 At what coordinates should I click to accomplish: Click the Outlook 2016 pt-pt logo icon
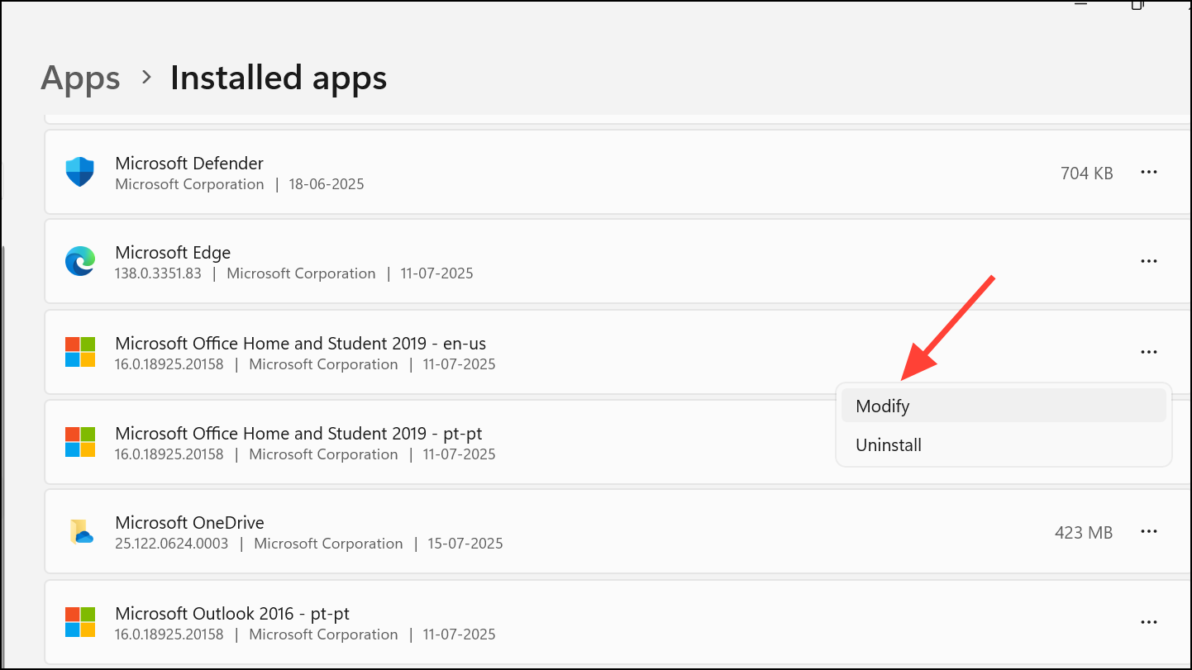pyautogui.click(x=80, y=622)
